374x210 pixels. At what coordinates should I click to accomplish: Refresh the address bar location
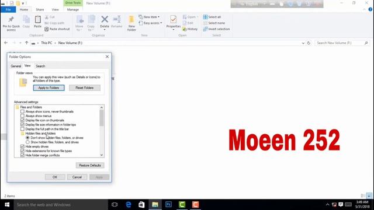[309, 43]
